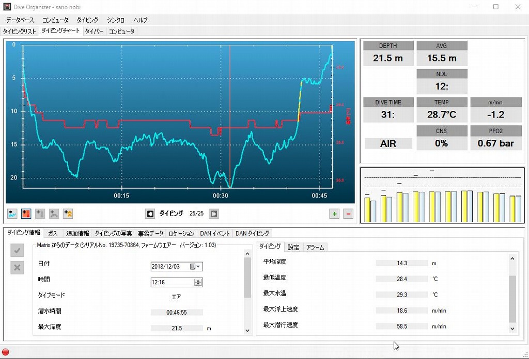Open the ロケーション tab
Viewport: 529px width, 359px height.
pyautogui.click(x=181, y=234)
